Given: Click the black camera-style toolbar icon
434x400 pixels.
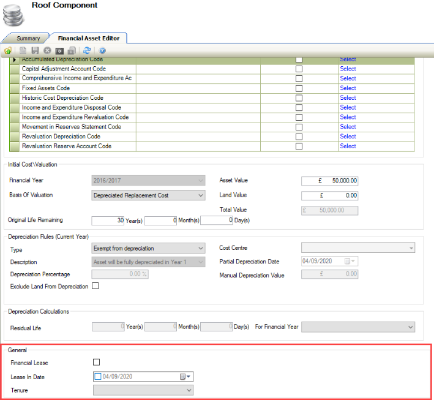Looking at the screenshot, I should (59, 50).
